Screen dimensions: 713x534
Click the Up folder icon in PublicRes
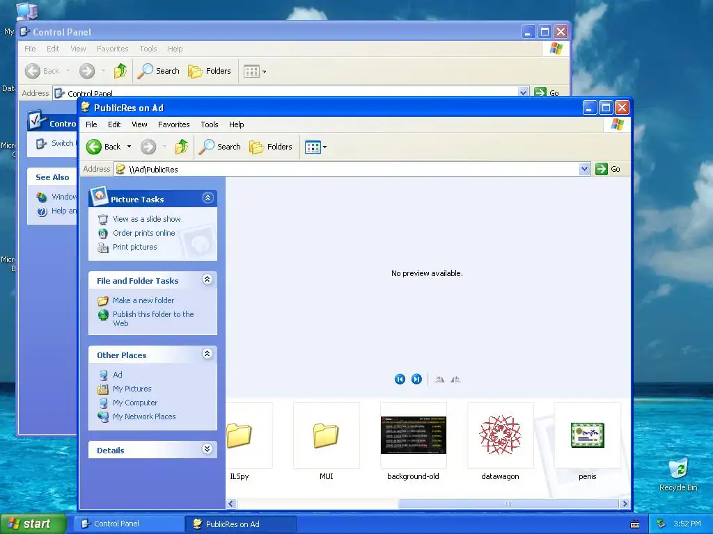182,147
